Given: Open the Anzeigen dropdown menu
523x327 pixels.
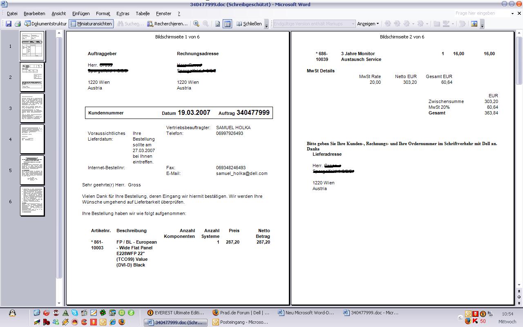Looking at the screenshot, I should [368, 24].
